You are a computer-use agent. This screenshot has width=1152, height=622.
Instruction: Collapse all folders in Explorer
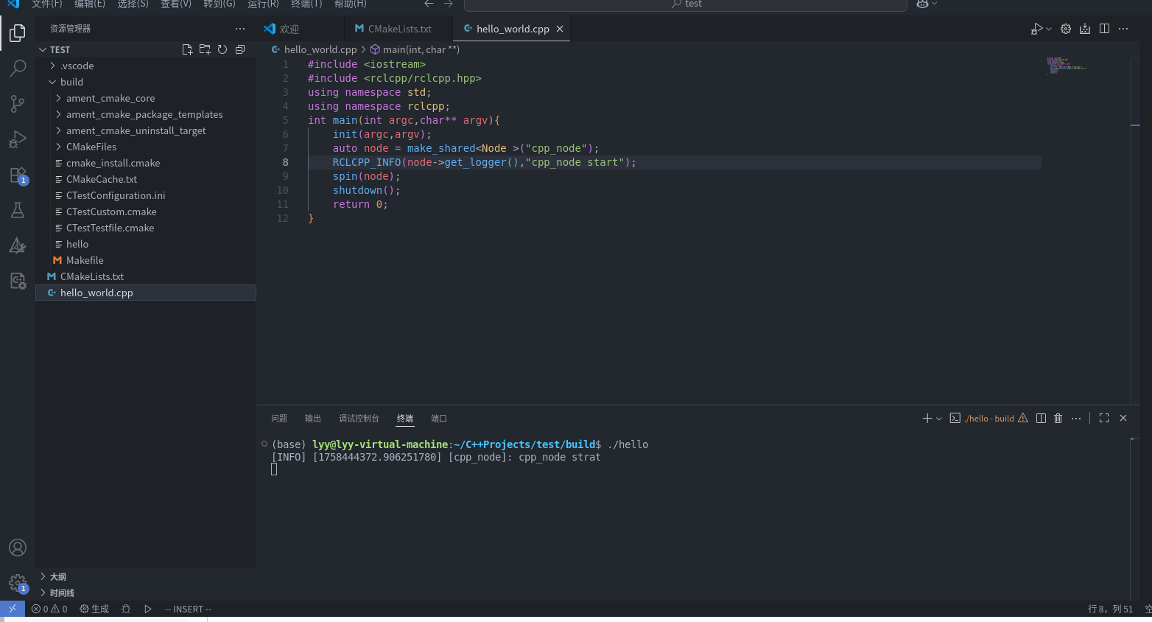click(x=240, y=49)
